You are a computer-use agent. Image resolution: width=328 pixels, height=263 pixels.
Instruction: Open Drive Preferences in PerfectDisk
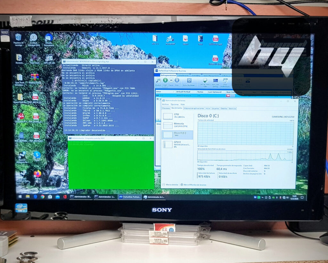click(x=225, y=82)
